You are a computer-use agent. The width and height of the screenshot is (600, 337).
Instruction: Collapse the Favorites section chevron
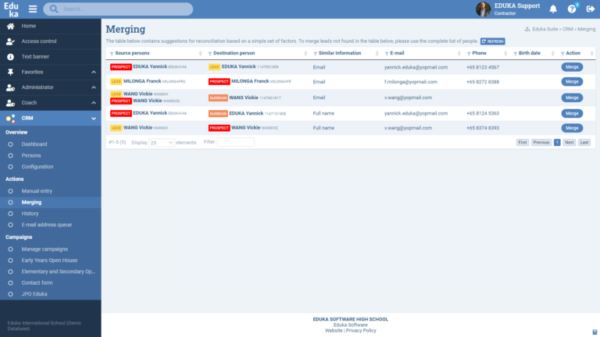(94, 72)
